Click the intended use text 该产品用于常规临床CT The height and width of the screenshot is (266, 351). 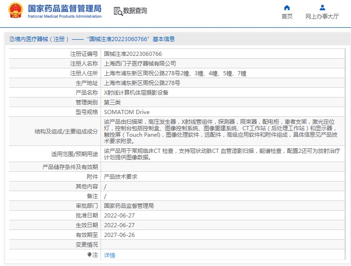coord(222,154)
